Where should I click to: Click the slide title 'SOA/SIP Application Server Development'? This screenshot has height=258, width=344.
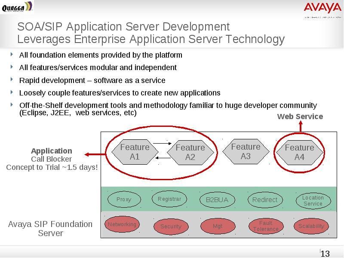[x=123, y=27]
